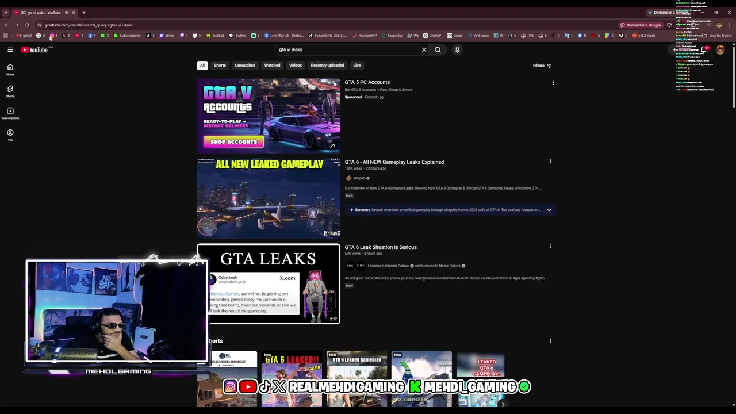Open the VirtFusion bookmark
Image resolution: width=736 pixels, height=414 pixels.
(478, 36)
